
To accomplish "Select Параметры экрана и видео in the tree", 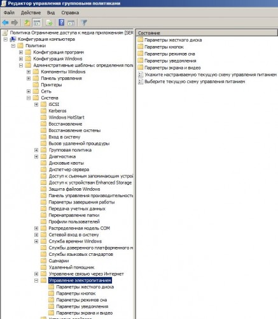I will click(x=84, y=313).
